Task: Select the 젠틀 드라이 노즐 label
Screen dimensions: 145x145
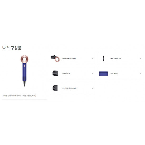Action: [116, 59]
